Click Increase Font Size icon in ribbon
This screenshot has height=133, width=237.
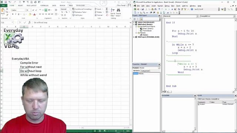click(x=33, y=10)
